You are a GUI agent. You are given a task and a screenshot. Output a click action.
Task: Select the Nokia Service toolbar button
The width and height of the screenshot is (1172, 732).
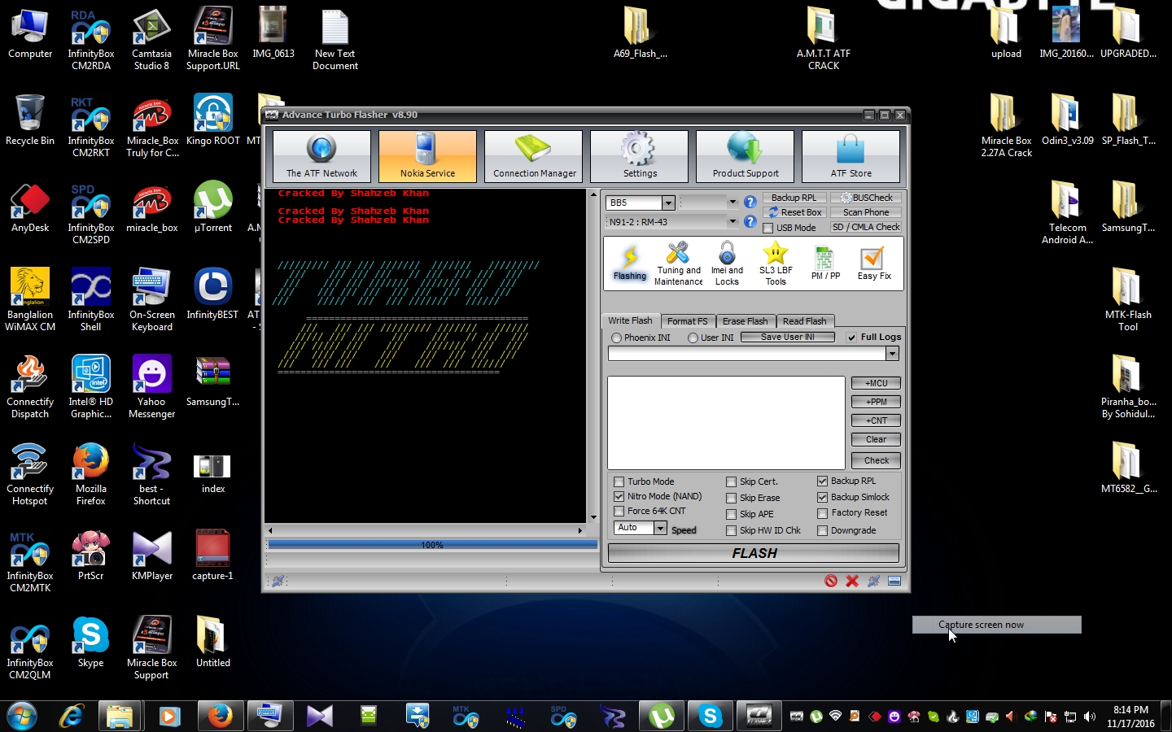coord(427,156)
